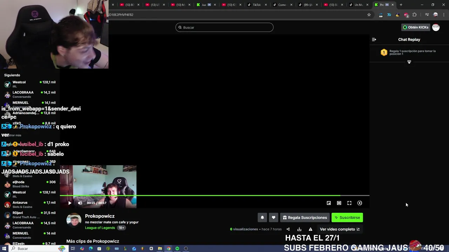Click Regala Suscripciones button
This screenshot has height=252, width=449.
[305, 217]
